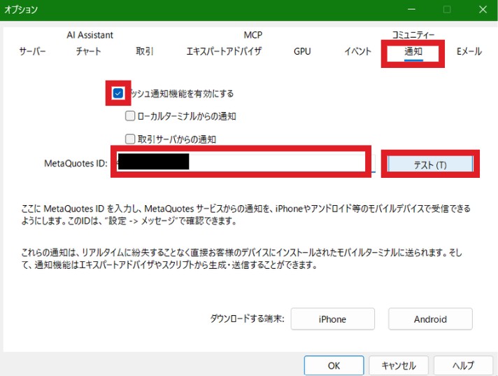This screenshot has width=498, height=376.
Task: Go to the サーバー tab
Action: tap(32, 51)
